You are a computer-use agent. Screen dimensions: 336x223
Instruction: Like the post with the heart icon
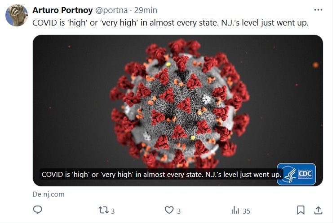click(169, 210)
